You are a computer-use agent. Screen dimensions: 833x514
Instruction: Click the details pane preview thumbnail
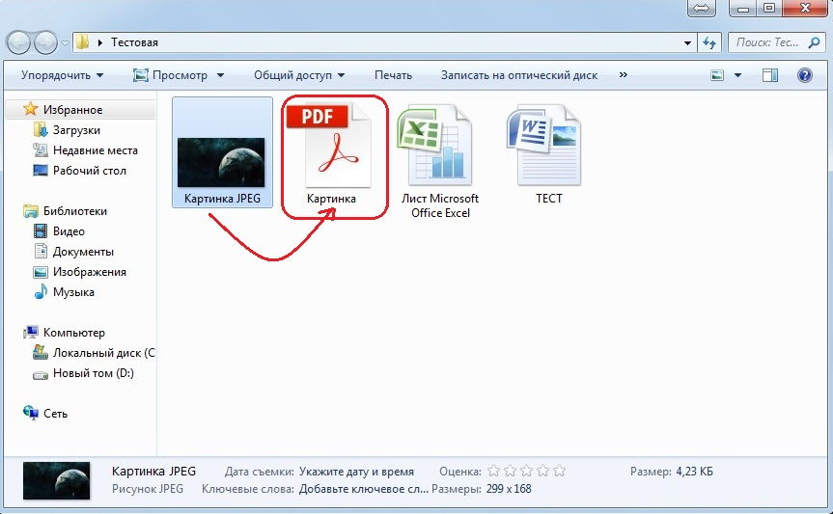pyautogui.click(x=56, y=480)
